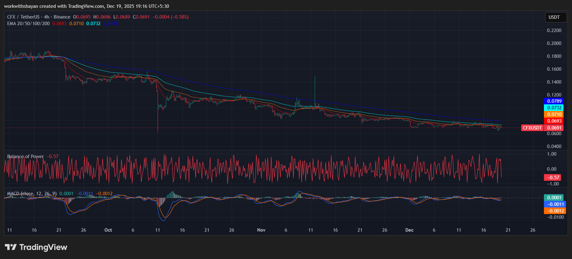Select the Nov label on time axis
The width and height of the screenshot is (572, 259).
(x=261, y=230)
